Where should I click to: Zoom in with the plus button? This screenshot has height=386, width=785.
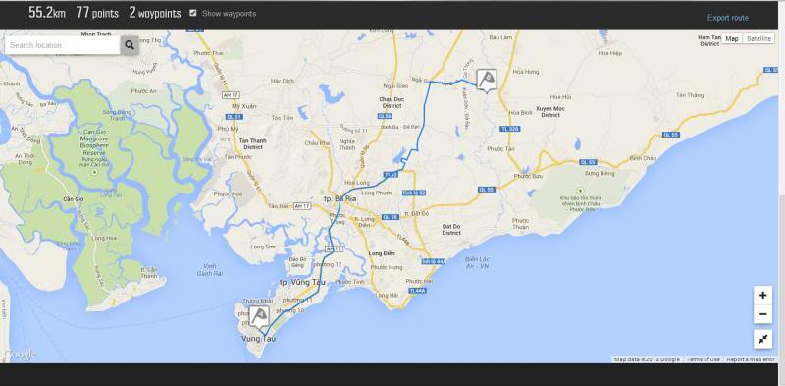762,296
